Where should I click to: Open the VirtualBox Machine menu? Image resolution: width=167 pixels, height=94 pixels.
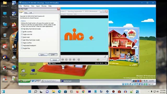point(26,6)
